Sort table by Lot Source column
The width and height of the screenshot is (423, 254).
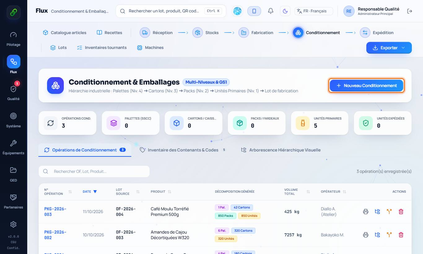128,192
